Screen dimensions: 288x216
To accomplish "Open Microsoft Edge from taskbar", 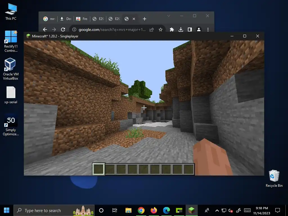I will 166,210.
